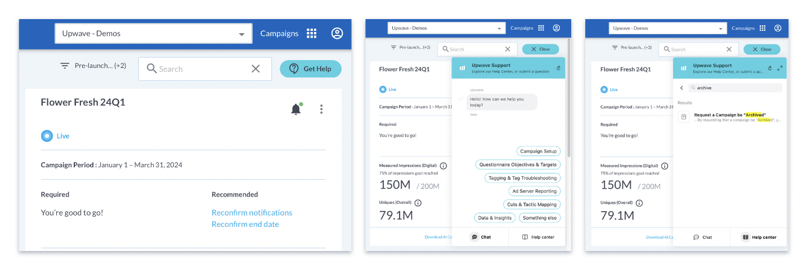
Task: Click the Measured Impressions info icon in the right panel
Action: tap(665, 166)
